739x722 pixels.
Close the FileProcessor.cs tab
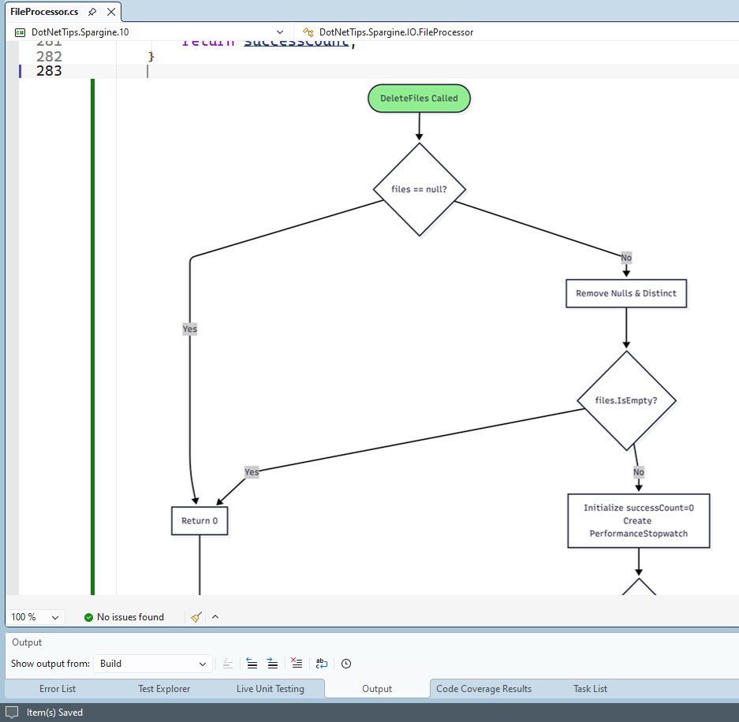[111, 12]
